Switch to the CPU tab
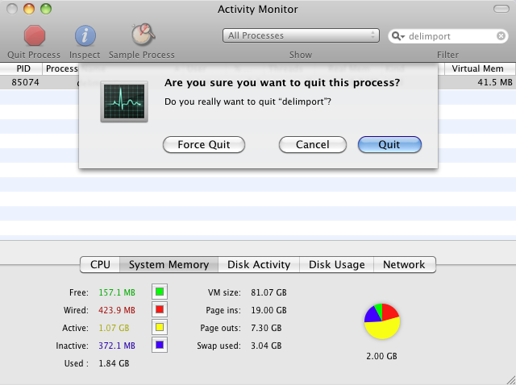This screenshot has width=516, height=385. (100, 265)
